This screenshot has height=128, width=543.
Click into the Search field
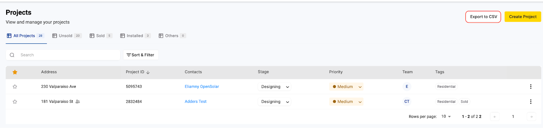(63, 55)
